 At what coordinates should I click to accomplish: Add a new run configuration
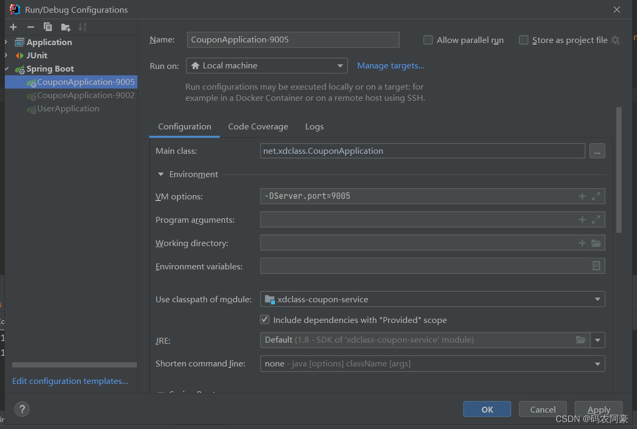[x=13, y=27]
